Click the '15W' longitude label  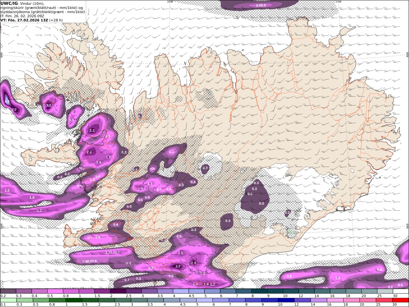[338, 2]
